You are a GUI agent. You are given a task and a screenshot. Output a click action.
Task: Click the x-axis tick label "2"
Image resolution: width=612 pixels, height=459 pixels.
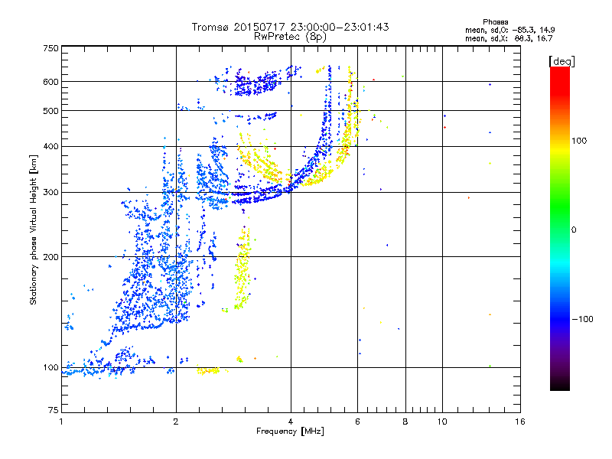[176, 422]
